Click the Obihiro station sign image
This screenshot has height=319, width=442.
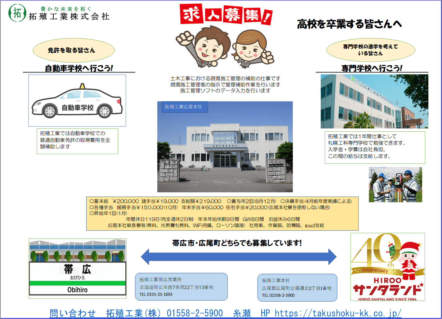(x=78, y=268)
